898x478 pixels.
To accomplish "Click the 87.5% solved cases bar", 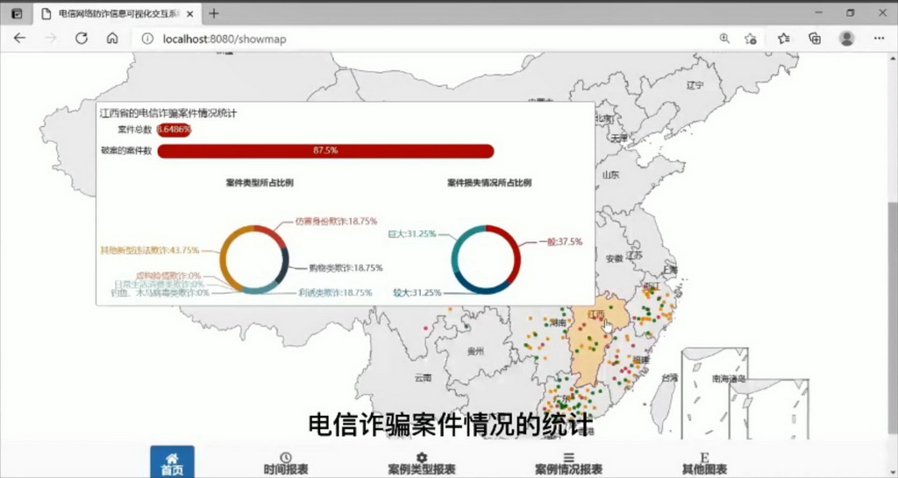I will pyautogui.click(x=325, y=151).
